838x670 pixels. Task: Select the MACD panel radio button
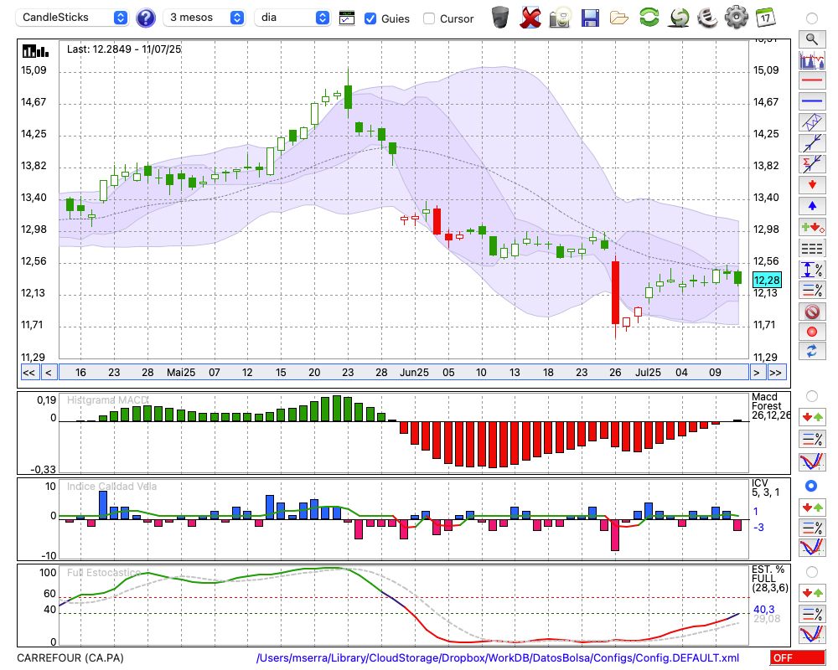812,396
